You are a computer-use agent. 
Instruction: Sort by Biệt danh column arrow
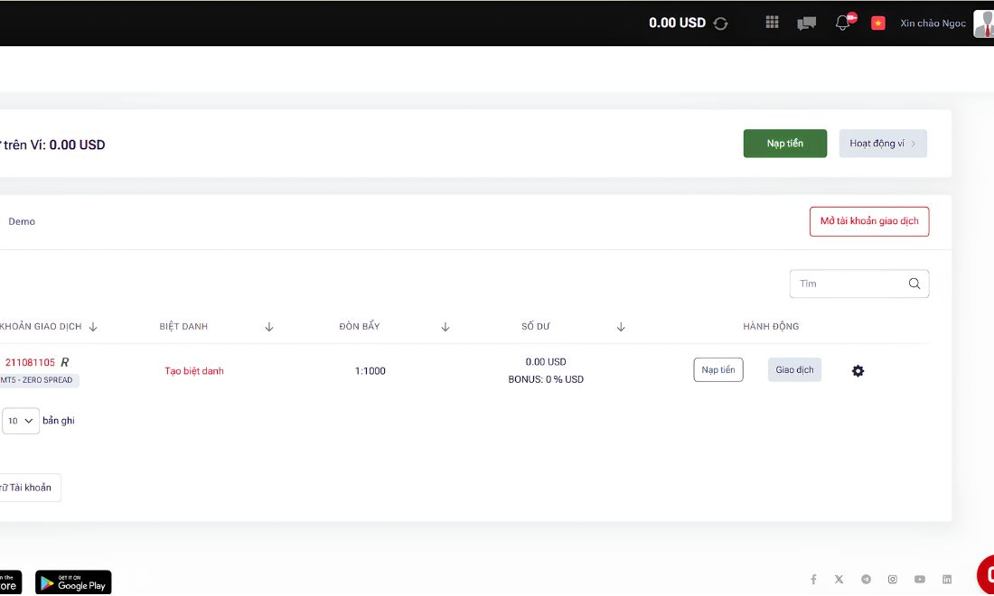pos(268,327)
